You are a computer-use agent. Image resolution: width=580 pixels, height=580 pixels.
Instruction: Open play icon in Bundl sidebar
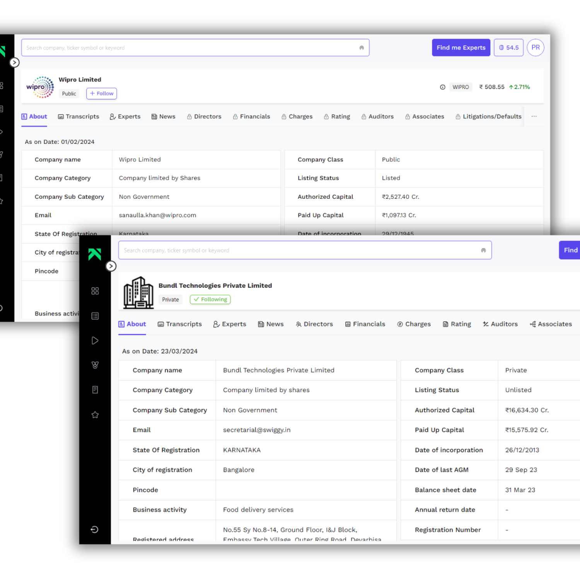coord(95,341)
